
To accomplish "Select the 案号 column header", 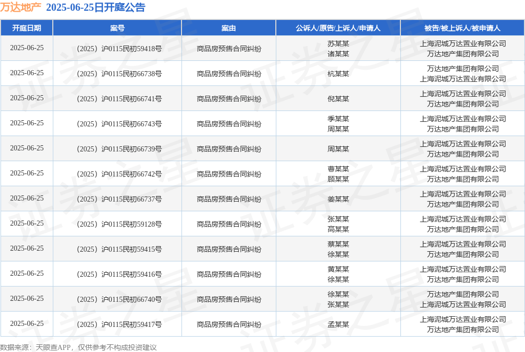I will tap(117, 28).
